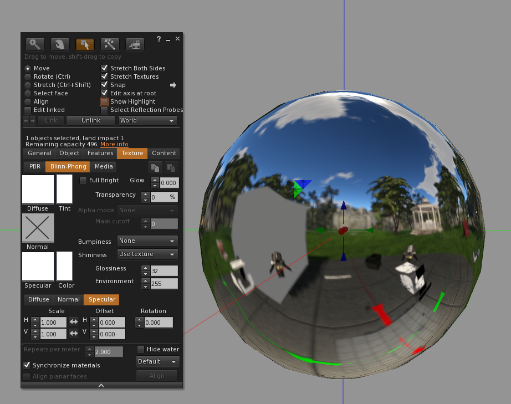511x404 pixels.
Task: Switch to the Media tab
Action: 104,166
